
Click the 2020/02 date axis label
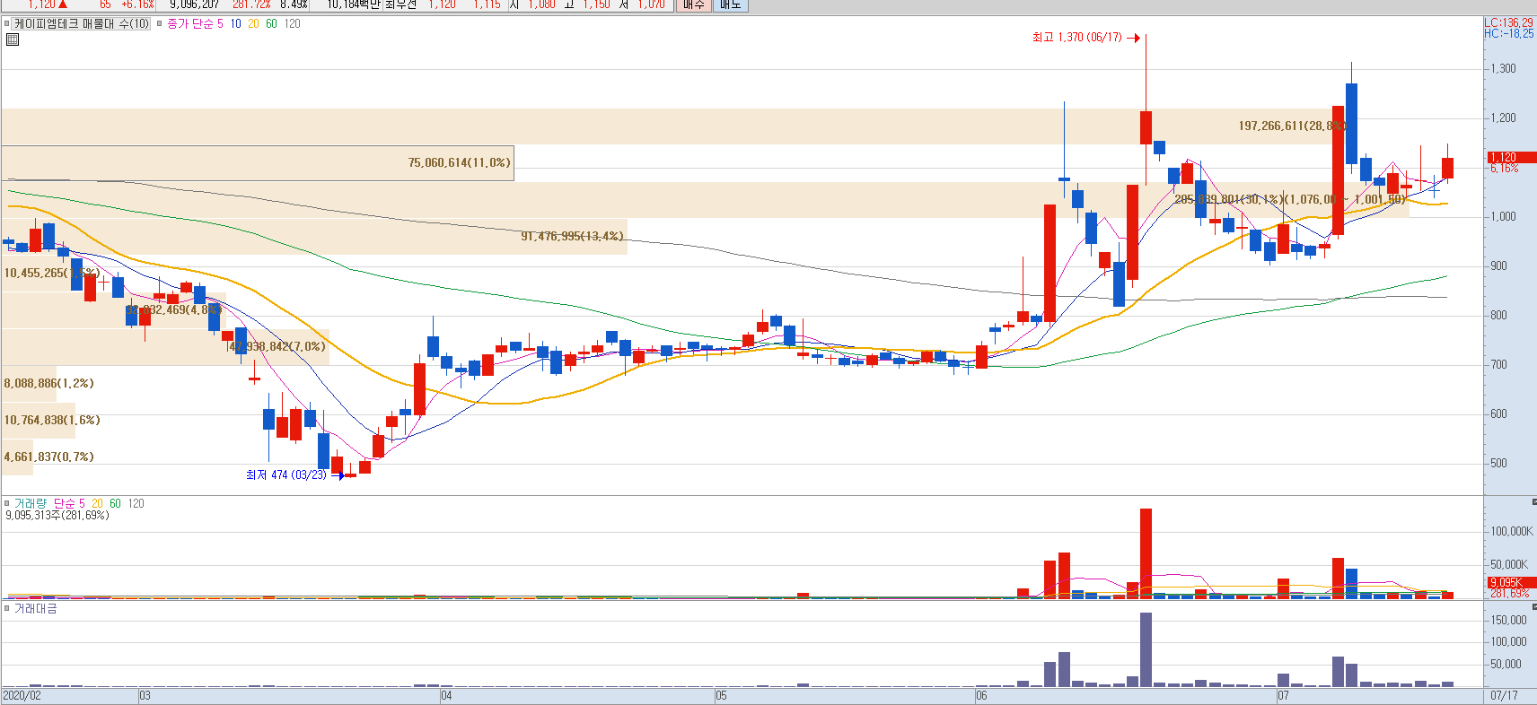(x=22, y=695)
